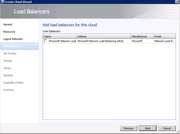
Task: Sort list by Address column header
Action: [x=103, y=36]
